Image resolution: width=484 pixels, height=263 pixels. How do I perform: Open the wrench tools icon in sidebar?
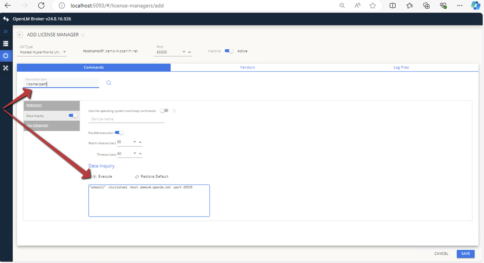coord(6,68)
